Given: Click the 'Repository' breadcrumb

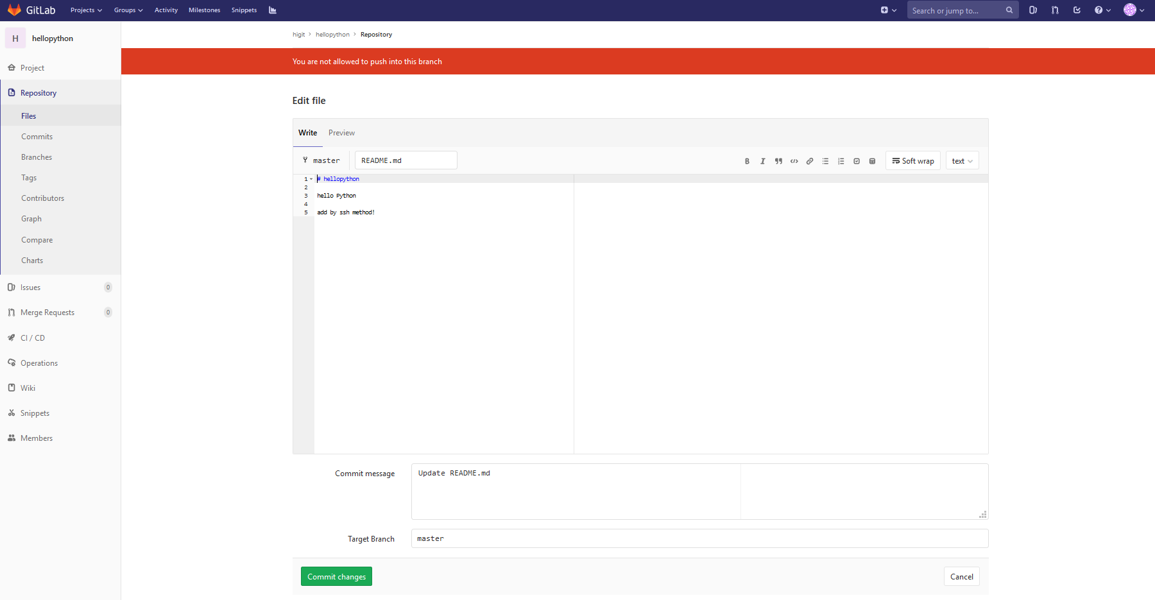Looking at the screenshot, I should tap(376, 35).
